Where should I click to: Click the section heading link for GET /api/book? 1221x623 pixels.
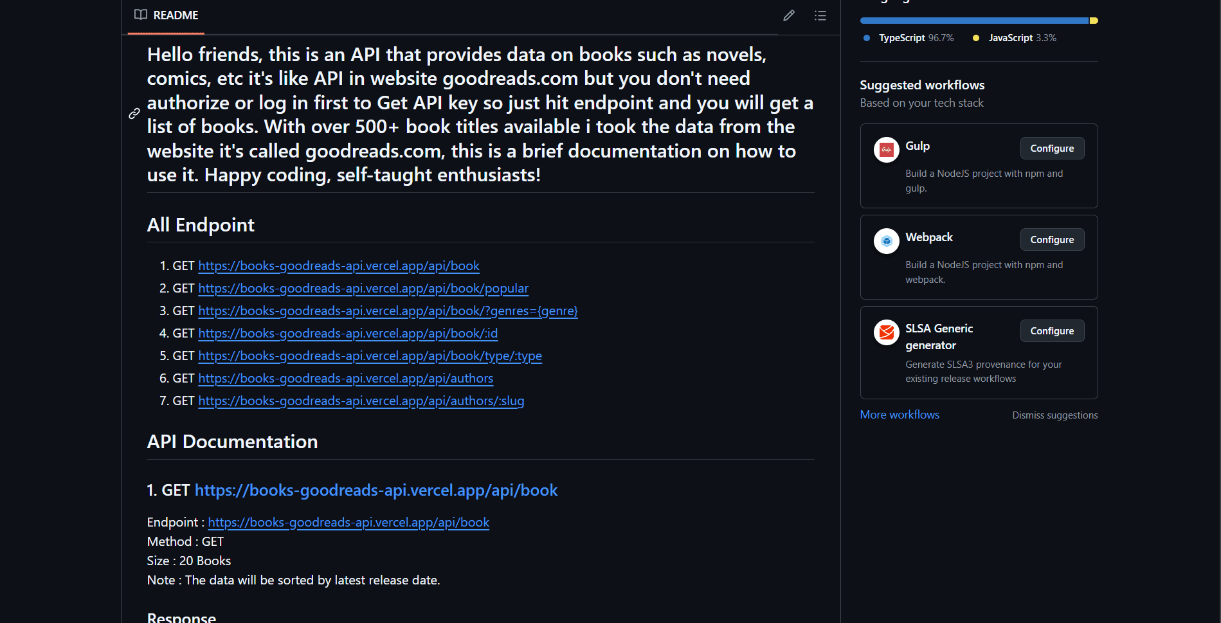coord(376,491)
